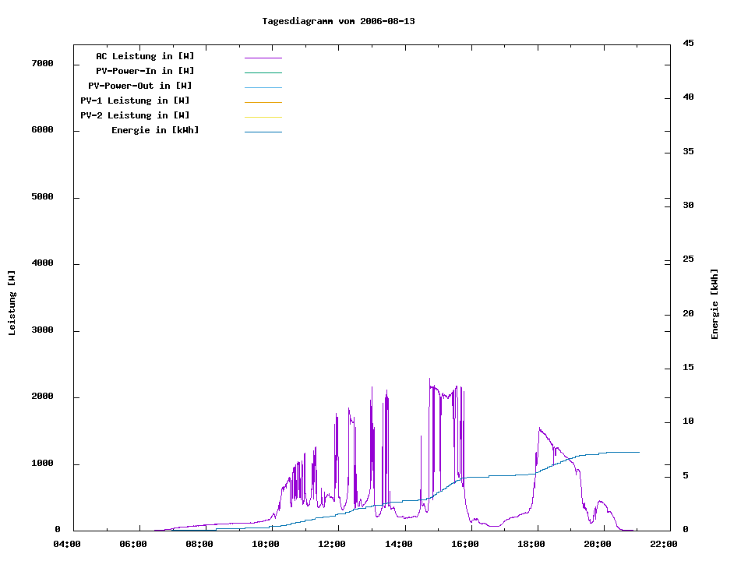Image resolution: width=748 pixels, height=561 pixels.
Task: Pick the PV-1 Leistung in [W] legend label
Action: pos(135,101)
